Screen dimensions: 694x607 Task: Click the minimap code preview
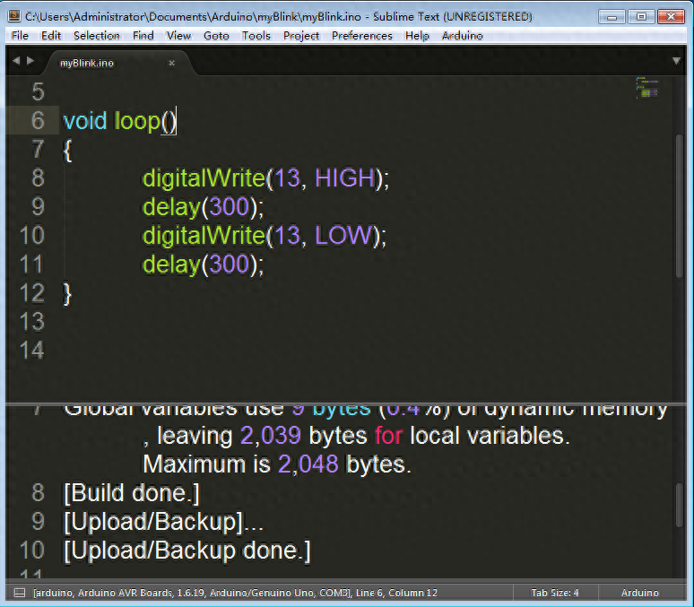648,88
